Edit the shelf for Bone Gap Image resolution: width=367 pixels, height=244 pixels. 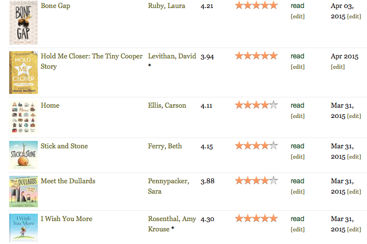(x=298, y=17)
